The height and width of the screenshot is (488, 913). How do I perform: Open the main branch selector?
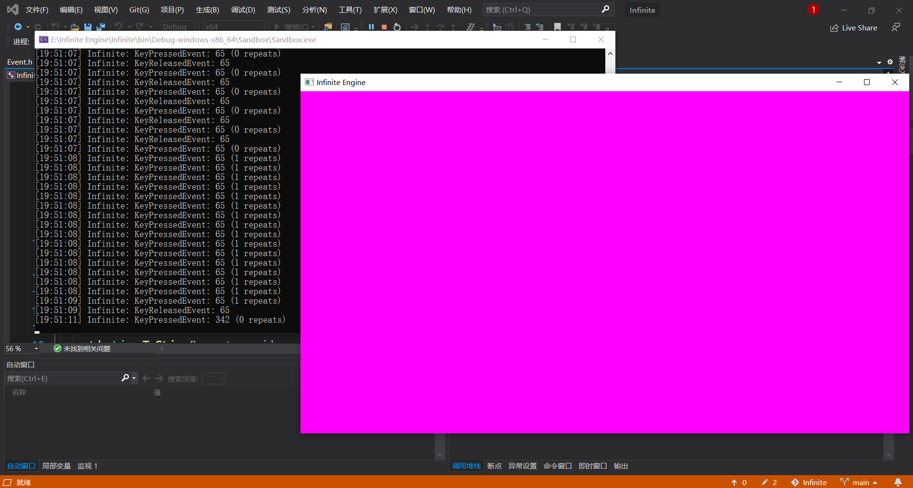859,482
